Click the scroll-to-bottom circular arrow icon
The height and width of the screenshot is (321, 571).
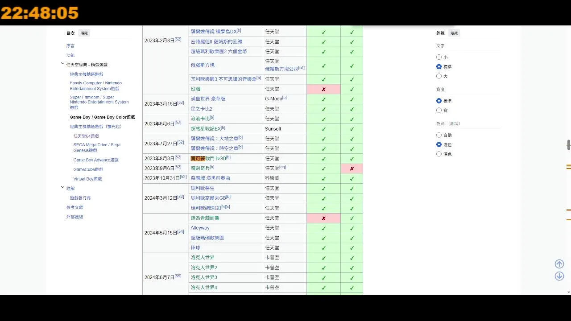click(559, 276)
